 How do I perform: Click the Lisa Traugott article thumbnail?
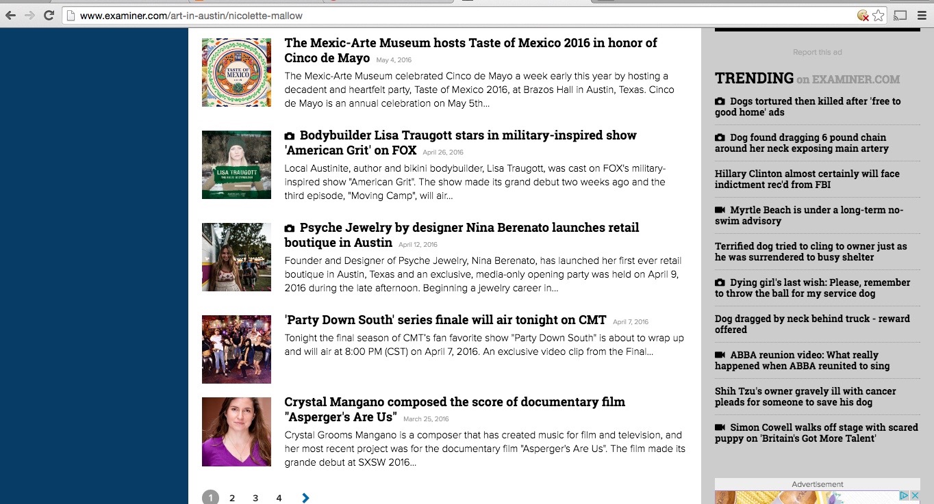236,165
